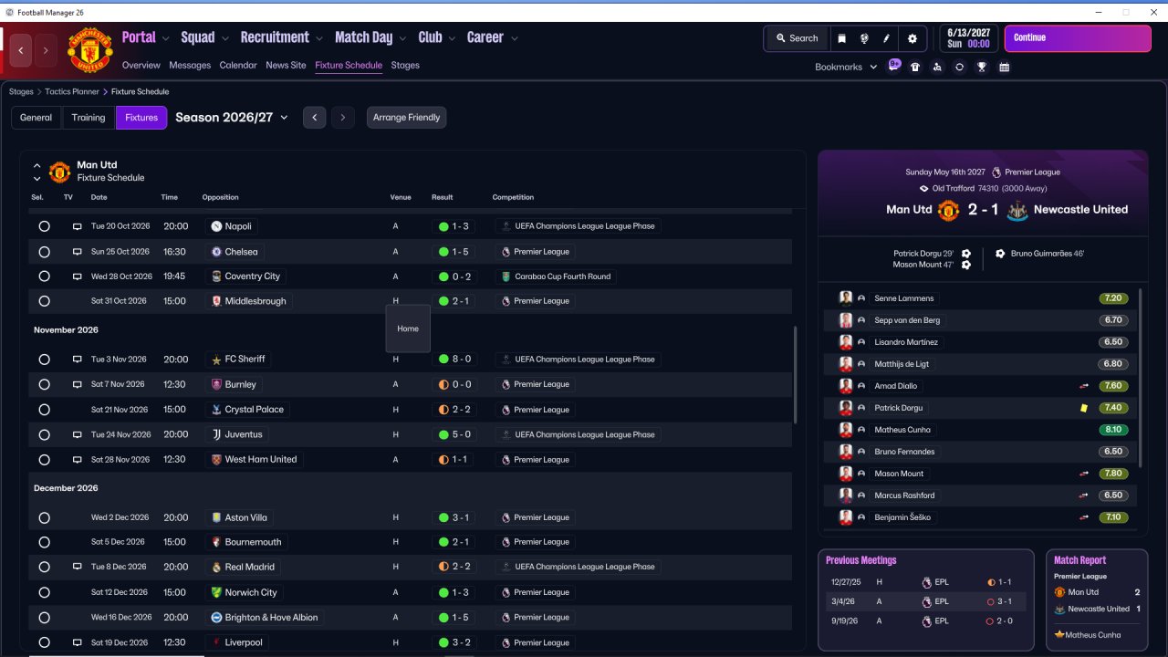
Task: Click the Newcastle United crest in match summary
Action: (1016, 210)
